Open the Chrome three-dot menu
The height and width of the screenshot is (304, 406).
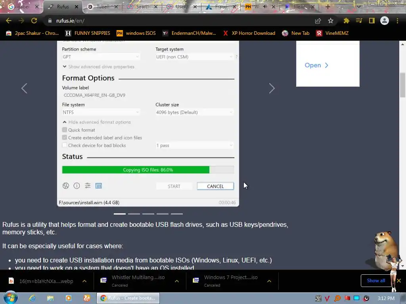(x=397, y=21)
